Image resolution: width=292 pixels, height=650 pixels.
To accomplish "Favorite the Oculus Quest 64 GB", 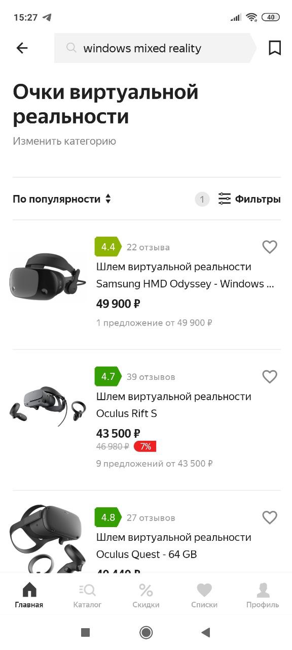I will tap(270, 517).
